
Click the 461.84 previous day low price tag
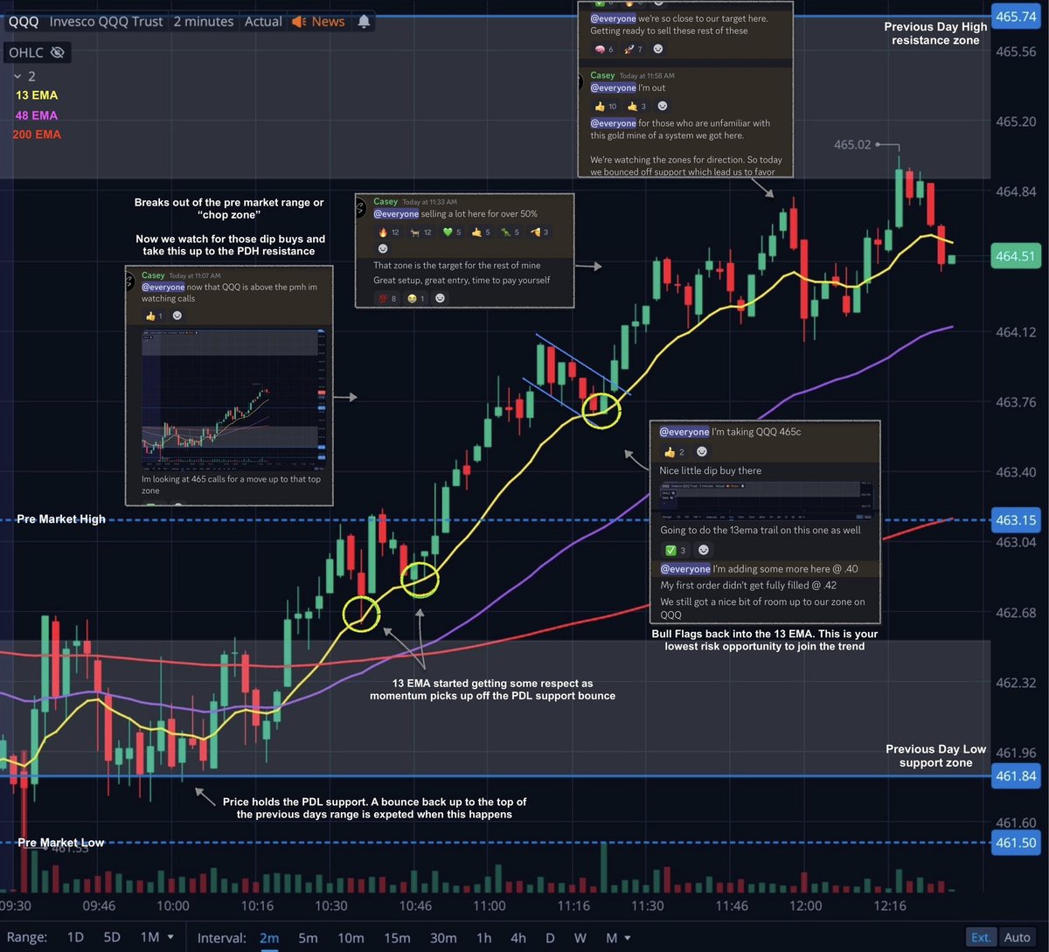pos(1016,775)
